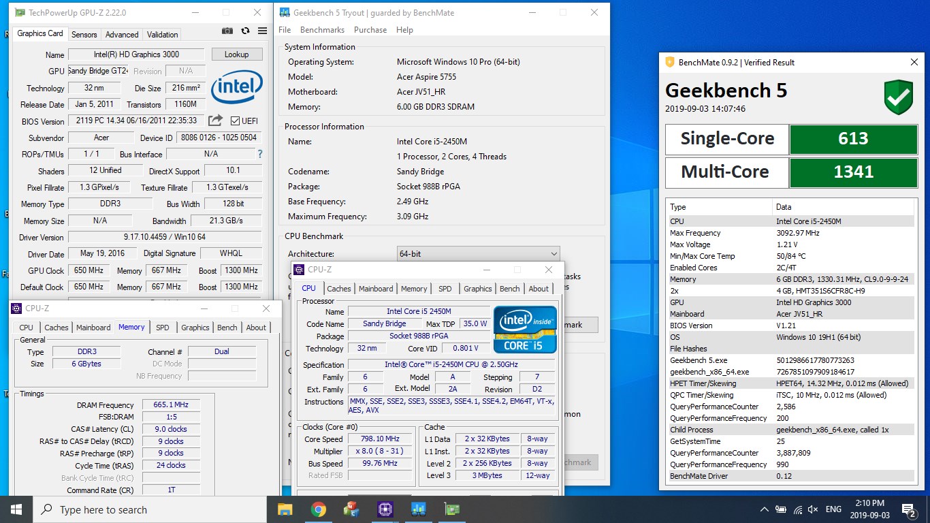Screen dimensions: 930x523
Task: Switch to GPU-Z via its green taskbar icon
Action: (452, 509)
